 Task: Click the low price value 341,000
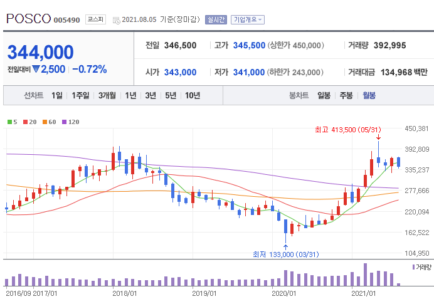249,73
